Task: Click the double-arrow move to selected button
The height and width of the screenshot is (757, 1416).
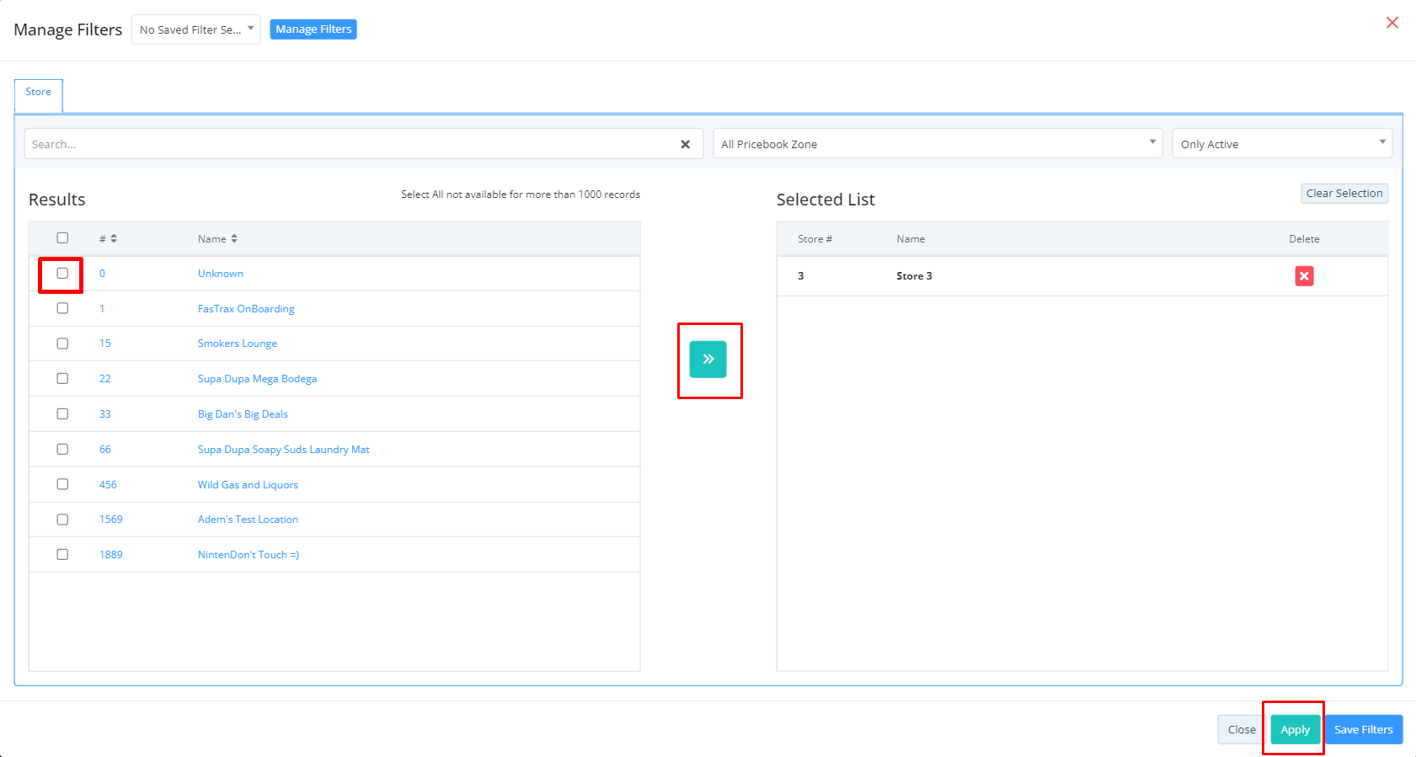Action: click(x=708, y=359)
